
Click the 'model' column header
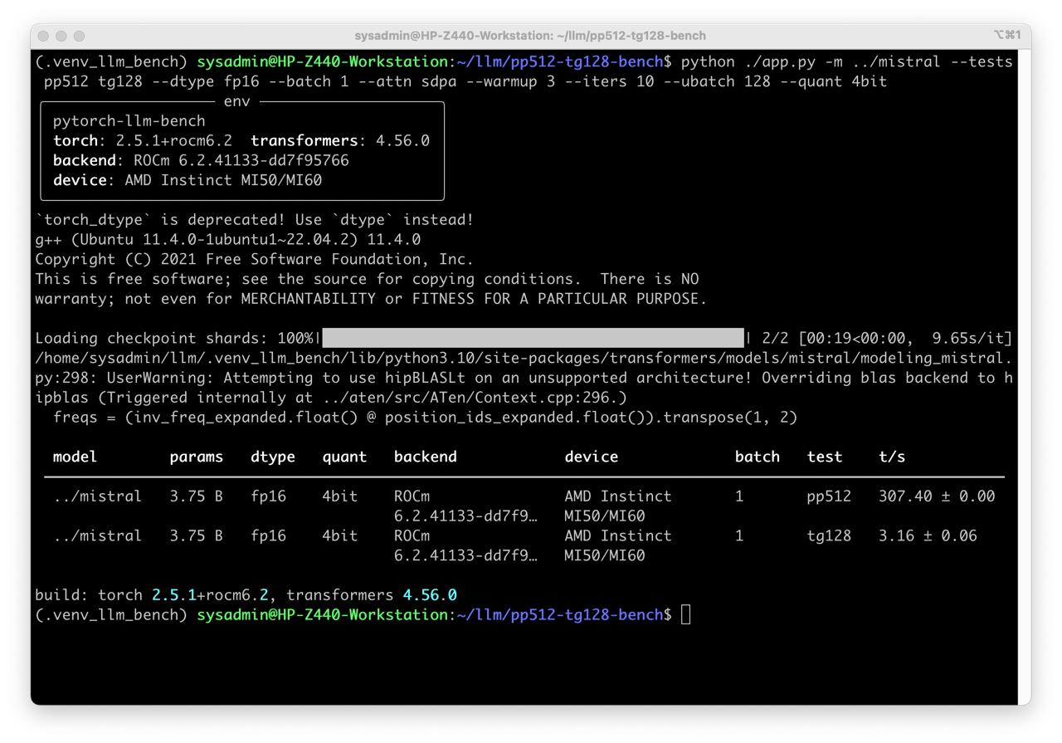tap(75, 457)
